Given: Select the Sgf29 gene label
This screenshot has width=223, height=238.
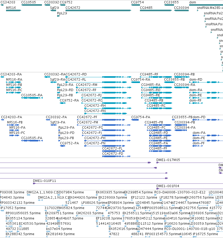Looking at the screenshot, I should pos(55,8).
